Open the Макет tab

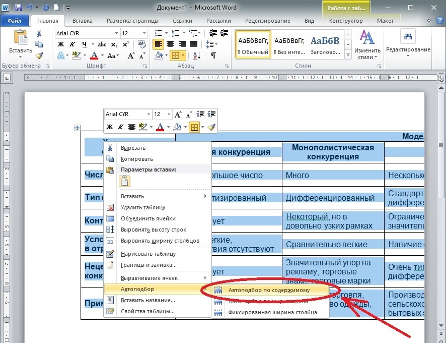click(x=385, y=21)
